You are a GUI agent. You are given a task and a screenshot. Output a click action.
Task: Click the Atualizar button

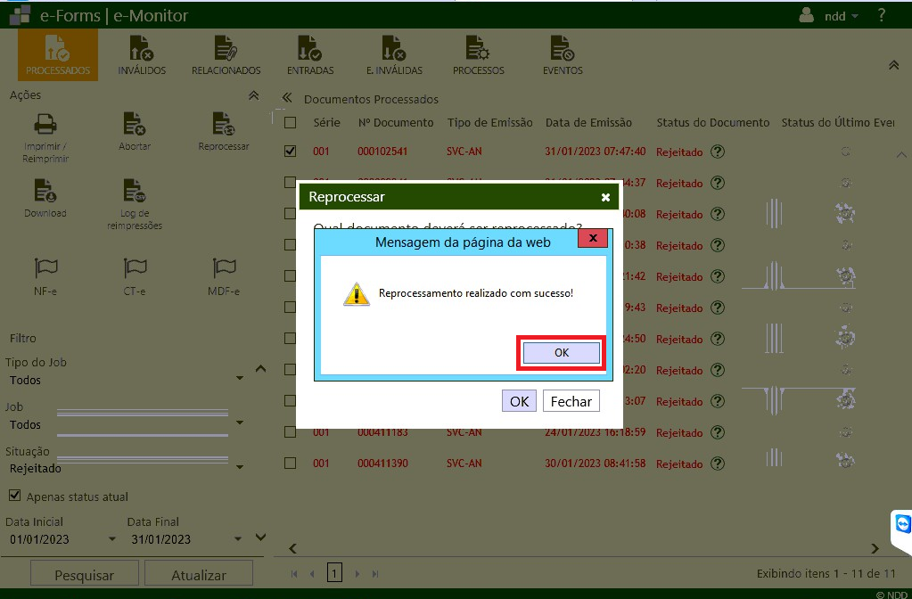click(x=198, y=575)
